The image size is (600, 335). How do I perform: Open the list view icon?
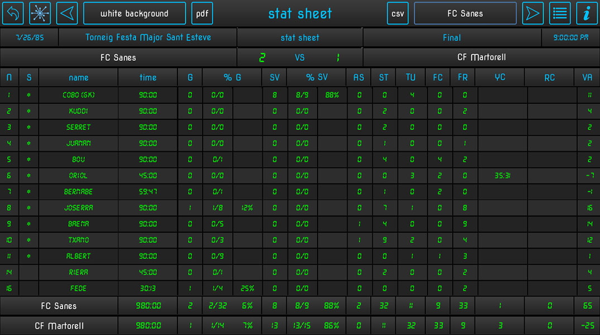[560, 13]
